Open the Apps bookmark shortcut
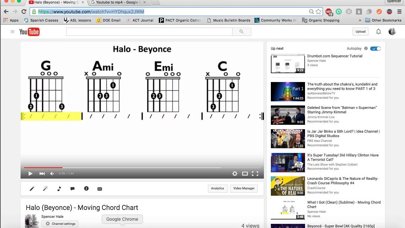405x228 pixels. tap(11, 20)
